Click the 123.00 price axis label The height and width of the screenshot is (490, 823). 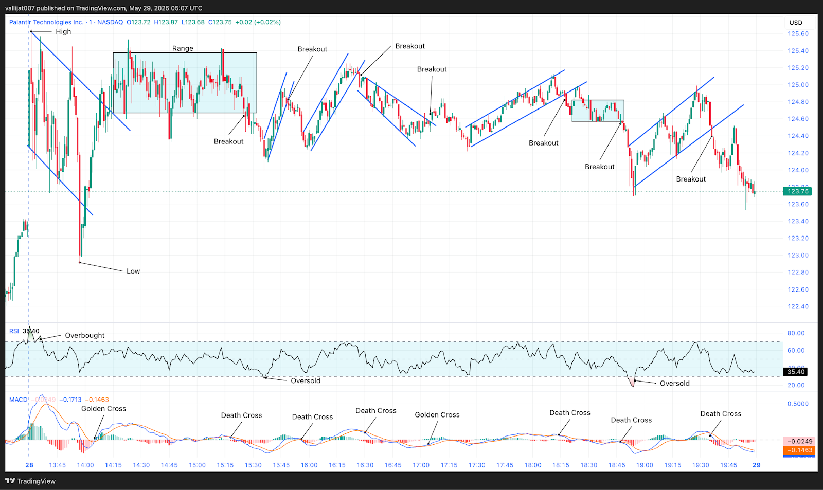[798, 256]
